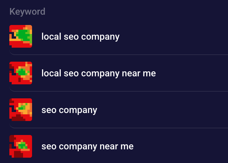Click the green patch in 'seo company' heatmap
The width and height of the screenshot is (228, 163).
22,107
